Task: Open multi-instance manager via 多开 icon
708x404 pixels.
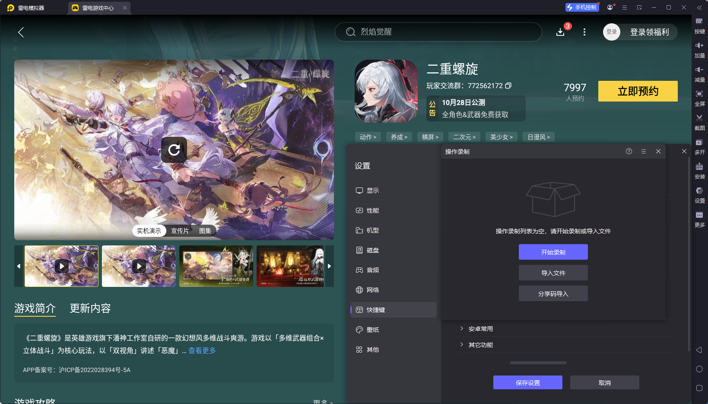Action: point(700,146)
